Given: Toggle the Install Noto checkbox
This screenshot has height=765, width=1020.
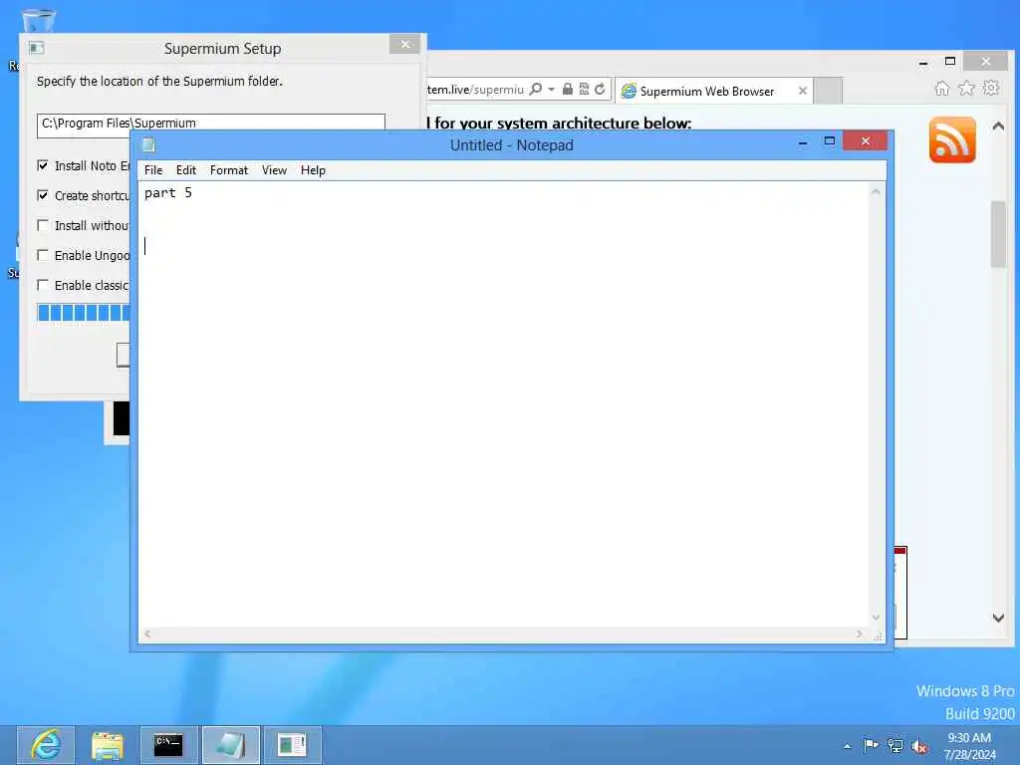Looking at the screenshot, I should point(43,165).
